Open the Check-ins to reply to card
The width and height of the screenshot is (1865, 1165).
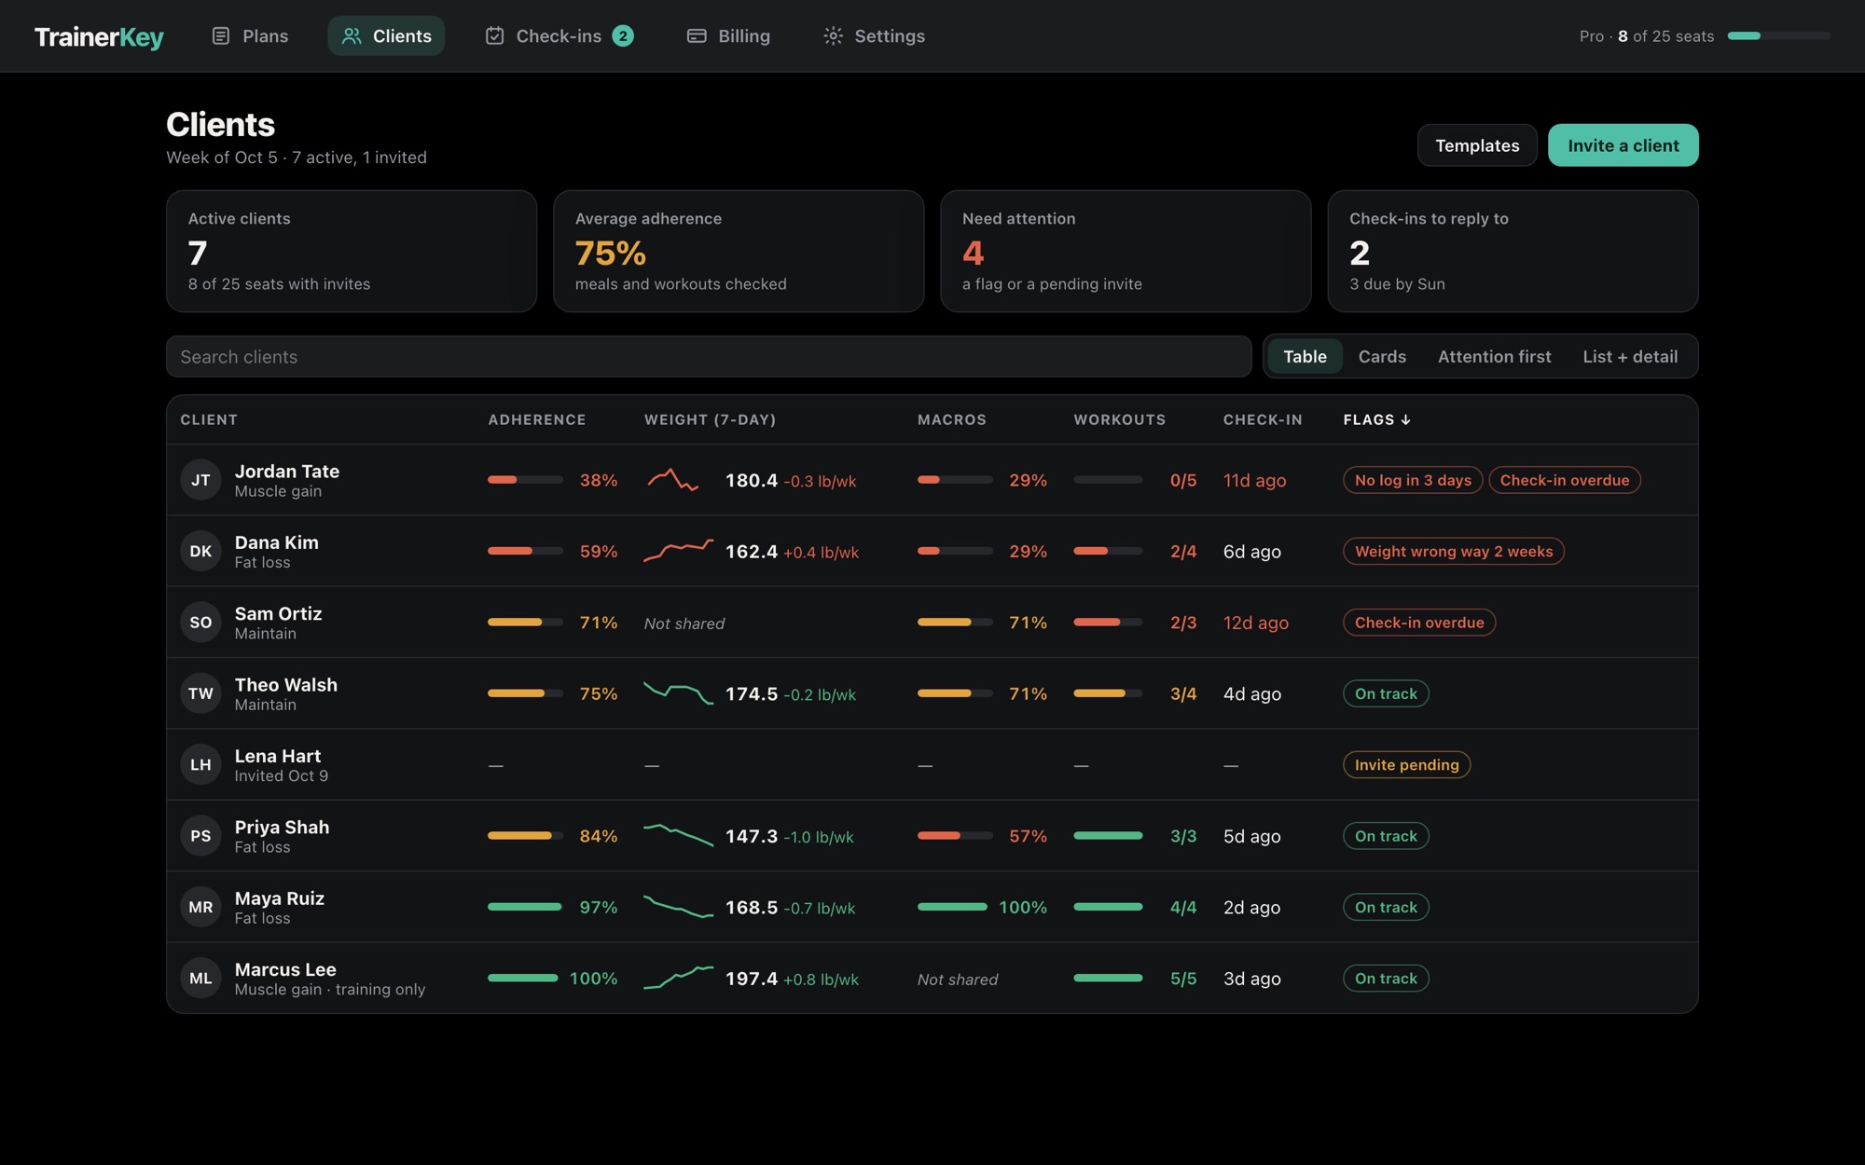point(1513,252)
